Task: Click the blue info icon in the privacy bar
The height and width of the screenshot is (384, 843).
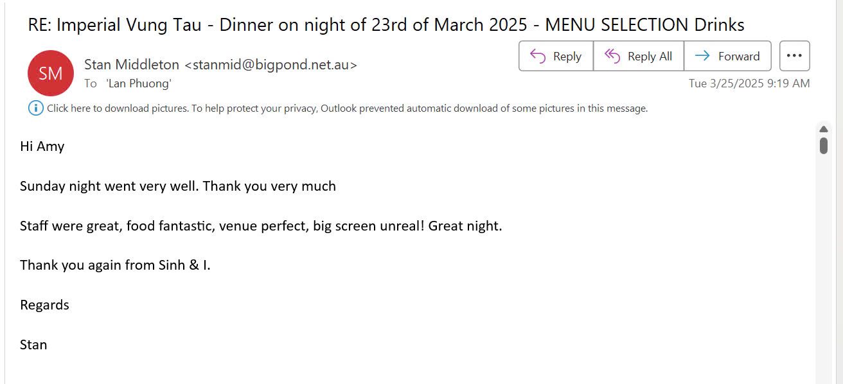Action: pos(35,108)
